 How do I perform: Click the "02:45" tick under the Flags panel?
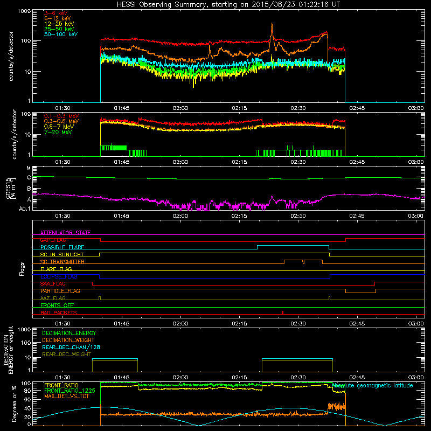click(x=357, y=324)
